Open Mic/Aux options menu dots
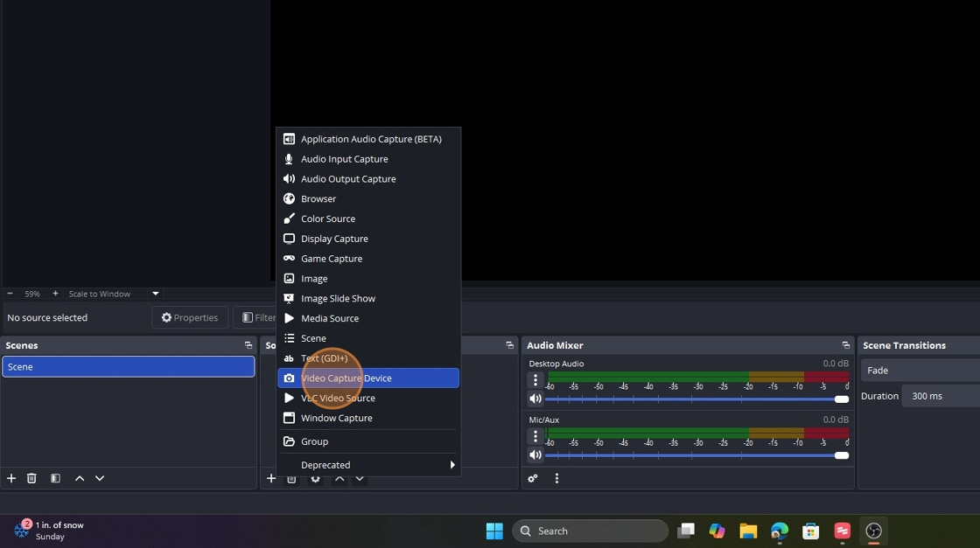Image resolution: width=980 pixels, height=548 pixels. (535, 435)
